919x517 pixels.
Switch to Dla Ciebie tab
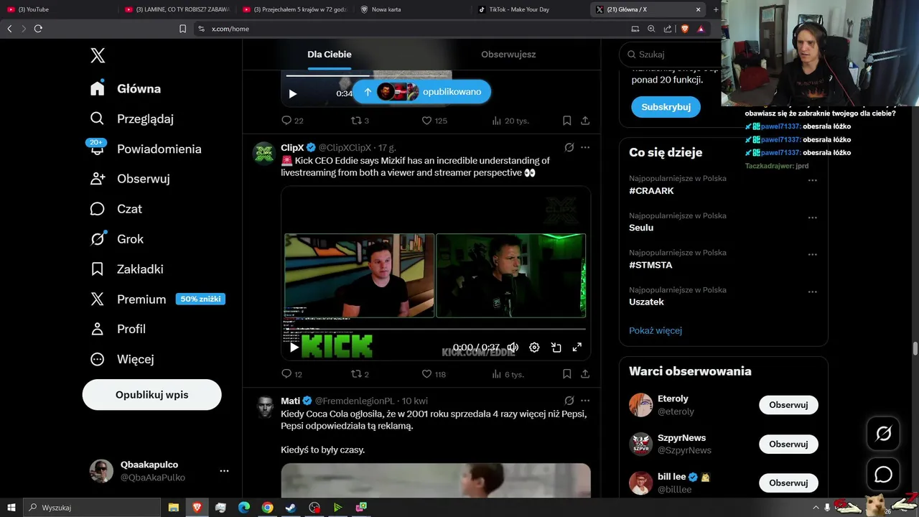click(330, 55)
